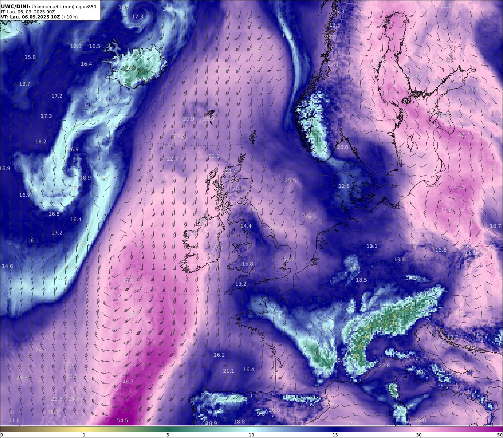This screenshot has width=503, height=438.
Task: Click the 30 tick on the colour scale
Action: tap(419, 435)
